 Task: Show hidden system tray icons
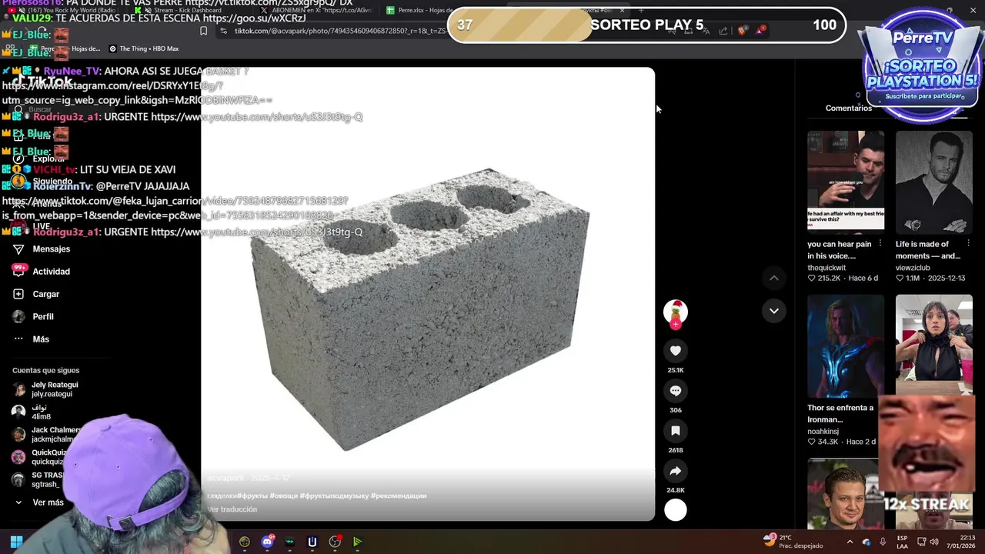point(849,542)
